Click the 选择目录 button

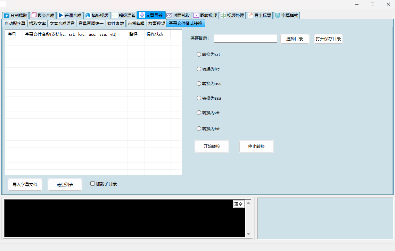tap(295, 39)
